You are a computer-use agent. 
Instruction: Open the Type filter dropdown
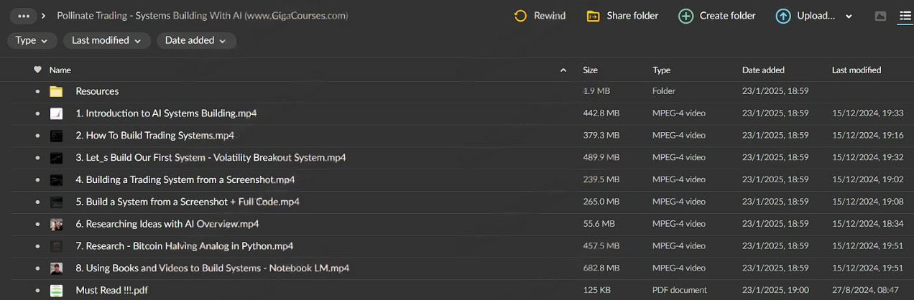[x=32, y=40]
